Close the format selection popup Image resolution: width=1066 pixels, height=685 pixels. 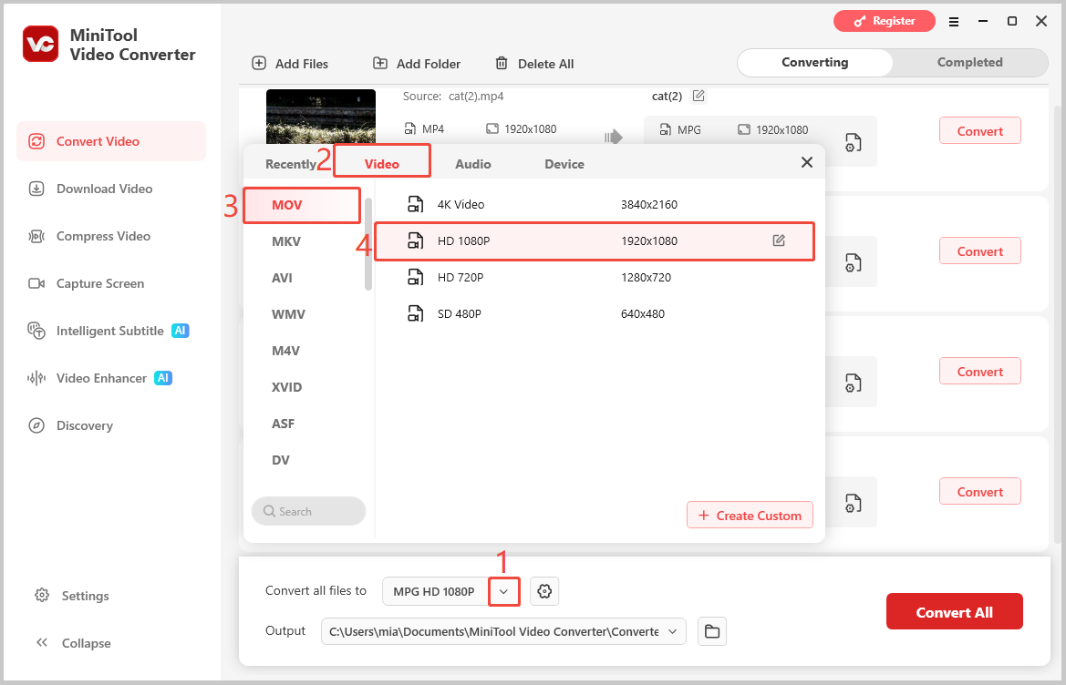pyautogui.click(x=807, y=162)
